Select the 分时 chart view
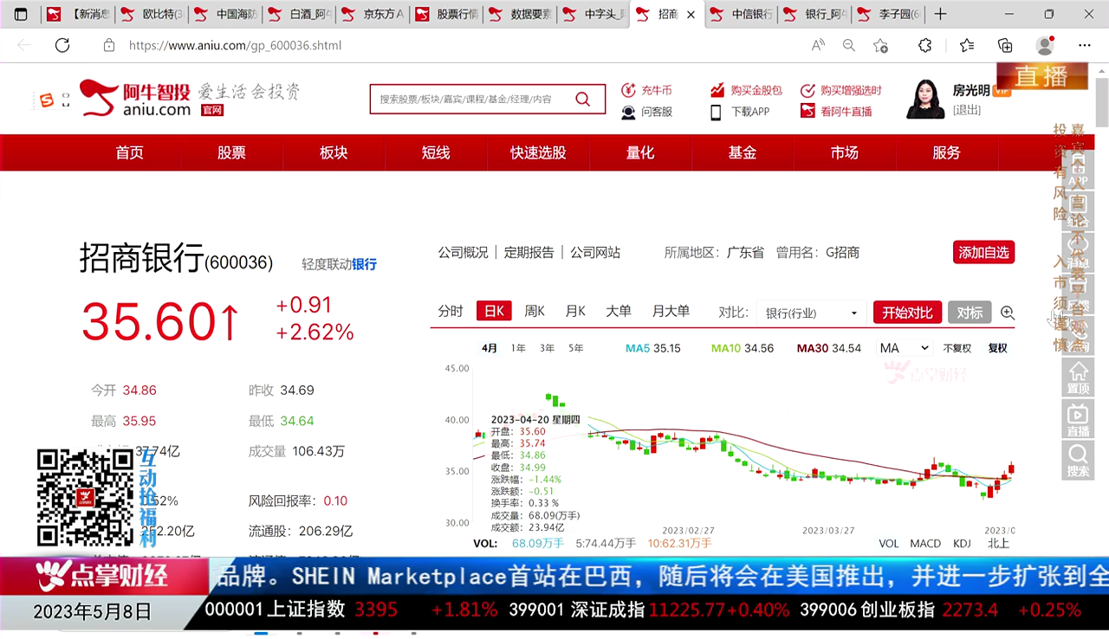Viewport: 1109px width, 639px height. click(x=451, y=312)
